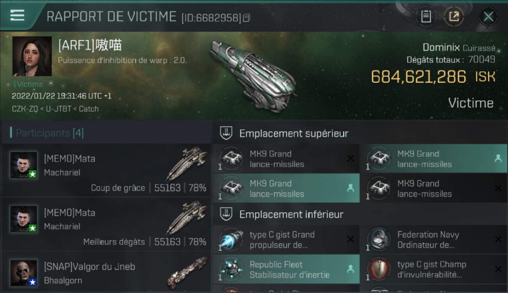Open the hamburger menu
Screen dimensions: 508x293
coord(17,16)
